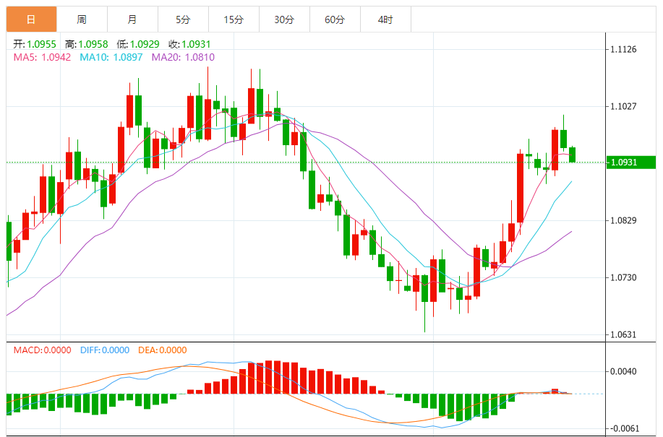Open the 5分 timeframe tab
This screenshot has width=663, height=437.
[x=183, y=20]
